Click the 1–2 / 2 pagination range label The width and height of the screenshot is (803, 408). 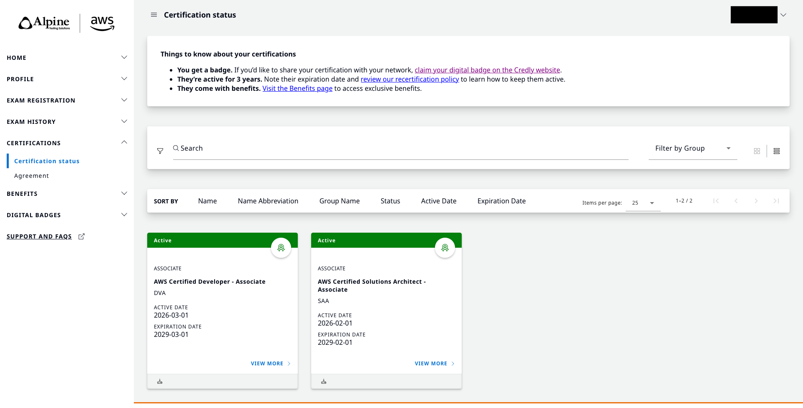coord(684,201)
